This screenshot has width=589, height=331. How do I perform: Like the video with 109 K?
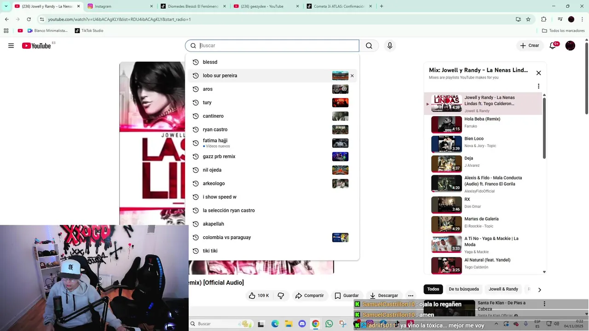coord(259,296)
